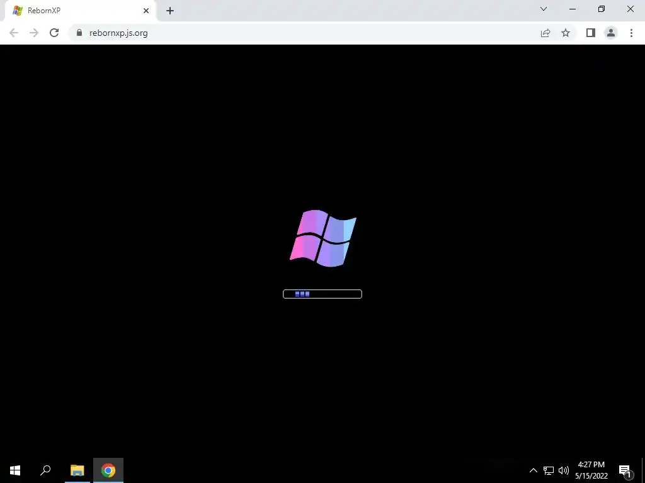
Task: Reload the RebornXP page
Action: click(54, 33)
